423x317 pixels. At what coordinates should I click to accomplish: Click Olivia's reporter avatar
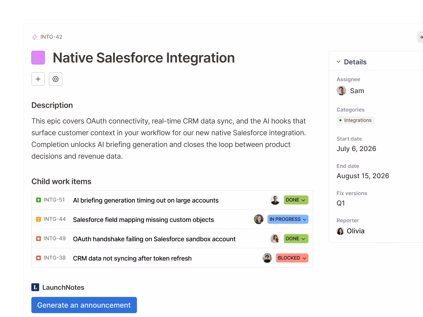click(340, 231)
